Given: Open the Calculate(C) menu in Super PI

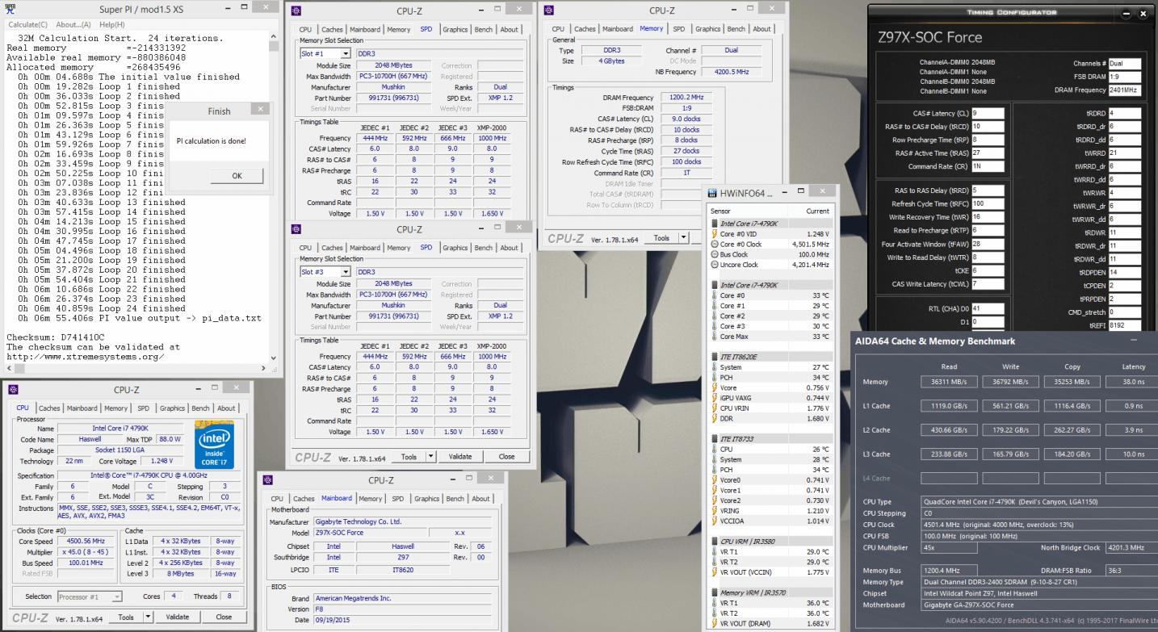Looking at the screenshot, I should pos(28,24).
